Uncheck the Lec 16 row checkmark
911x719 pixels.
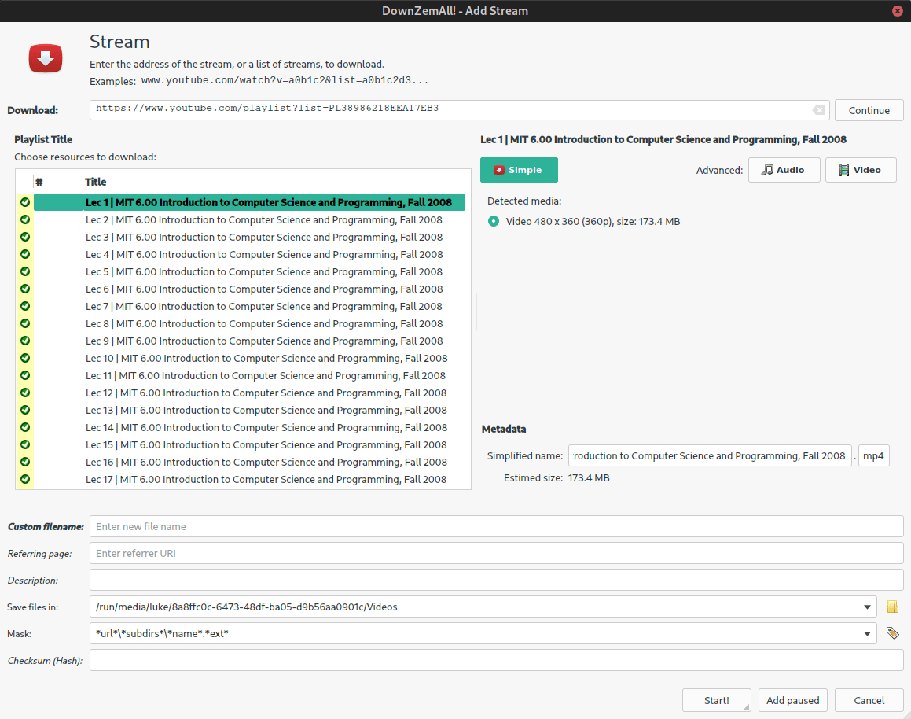pos(25,462)
